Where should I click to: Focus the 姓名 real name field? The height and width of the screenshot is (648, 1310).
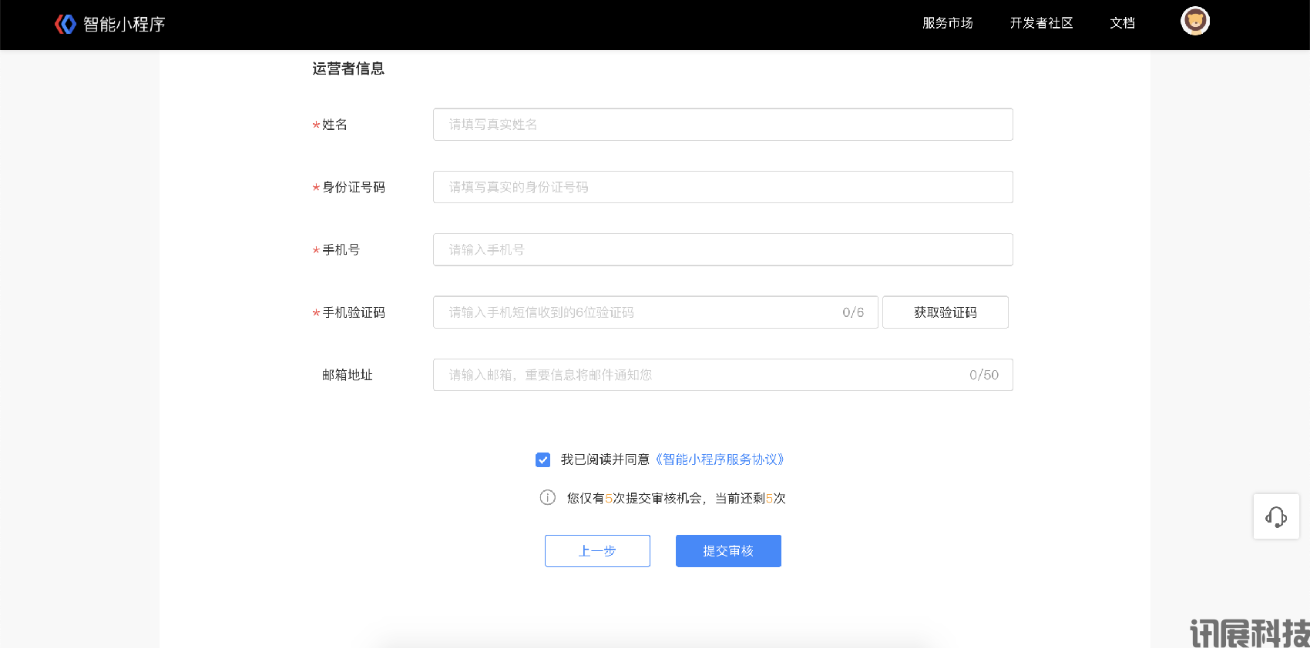coord(722,125)
